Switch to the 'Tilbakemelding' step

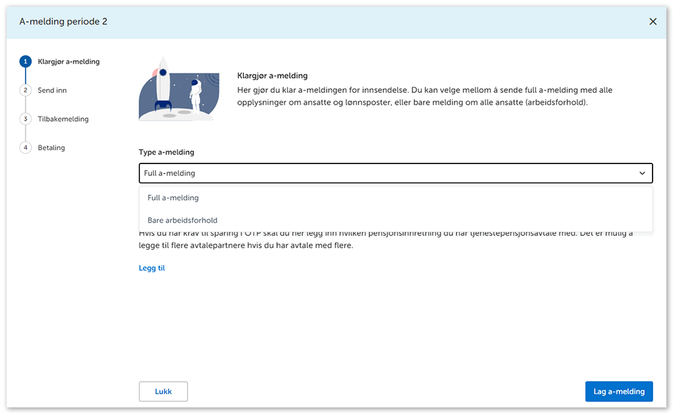click(63, 119)
